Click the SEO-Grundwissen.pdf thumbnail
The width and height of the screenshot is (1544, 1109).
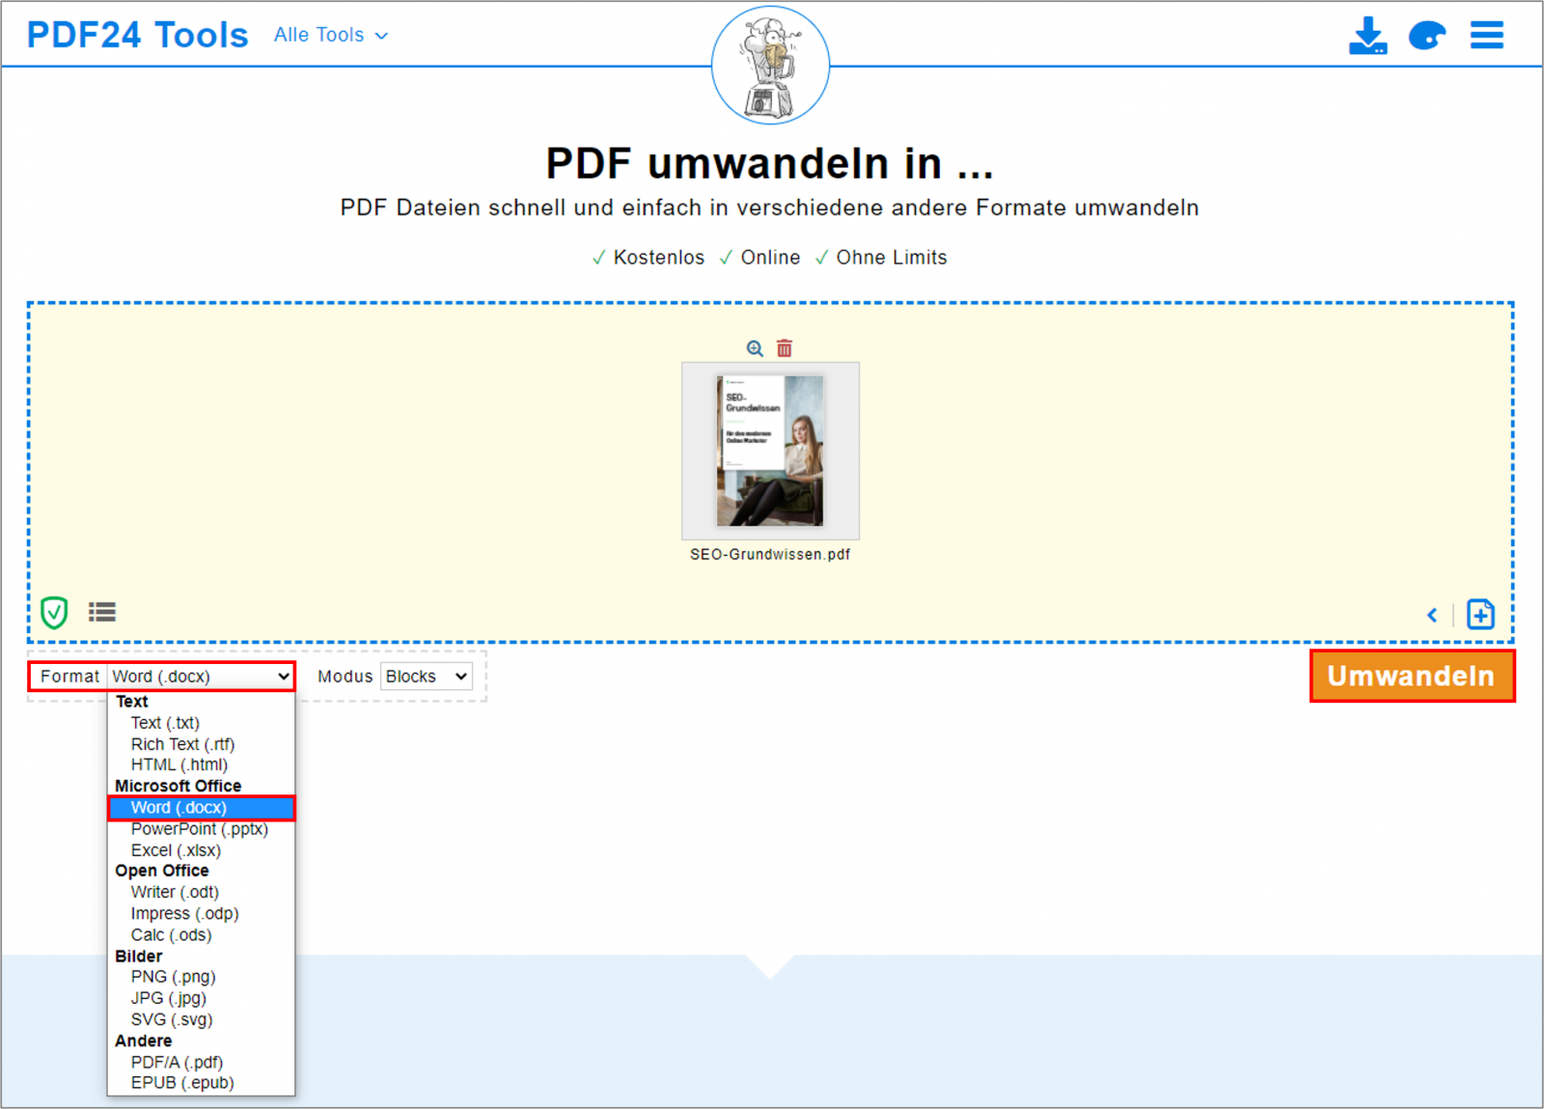pos(770,451)
